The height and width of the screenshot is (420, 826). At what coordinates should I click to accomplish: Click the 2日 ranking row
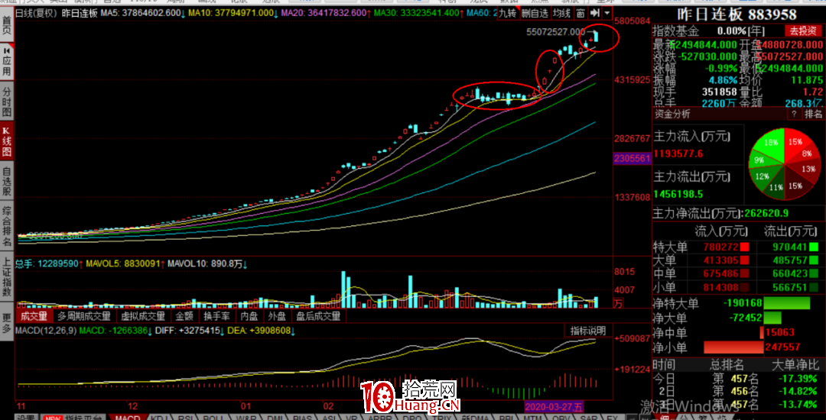click(x=738, y=391)
